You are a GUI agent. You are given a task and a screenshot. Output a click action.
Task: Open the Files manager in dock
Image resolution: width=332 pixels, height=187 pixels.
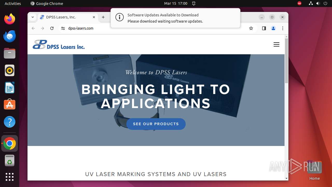[x=10, y=53]
